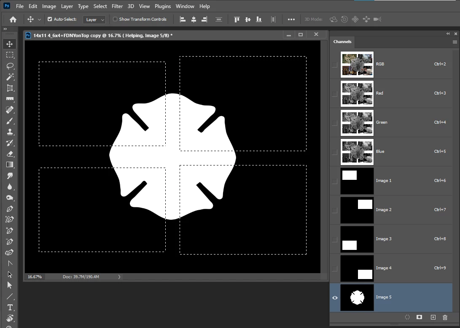Switch to the Channels tab
The height and width of the screenshot is (328, 460).
coord(342,42)
